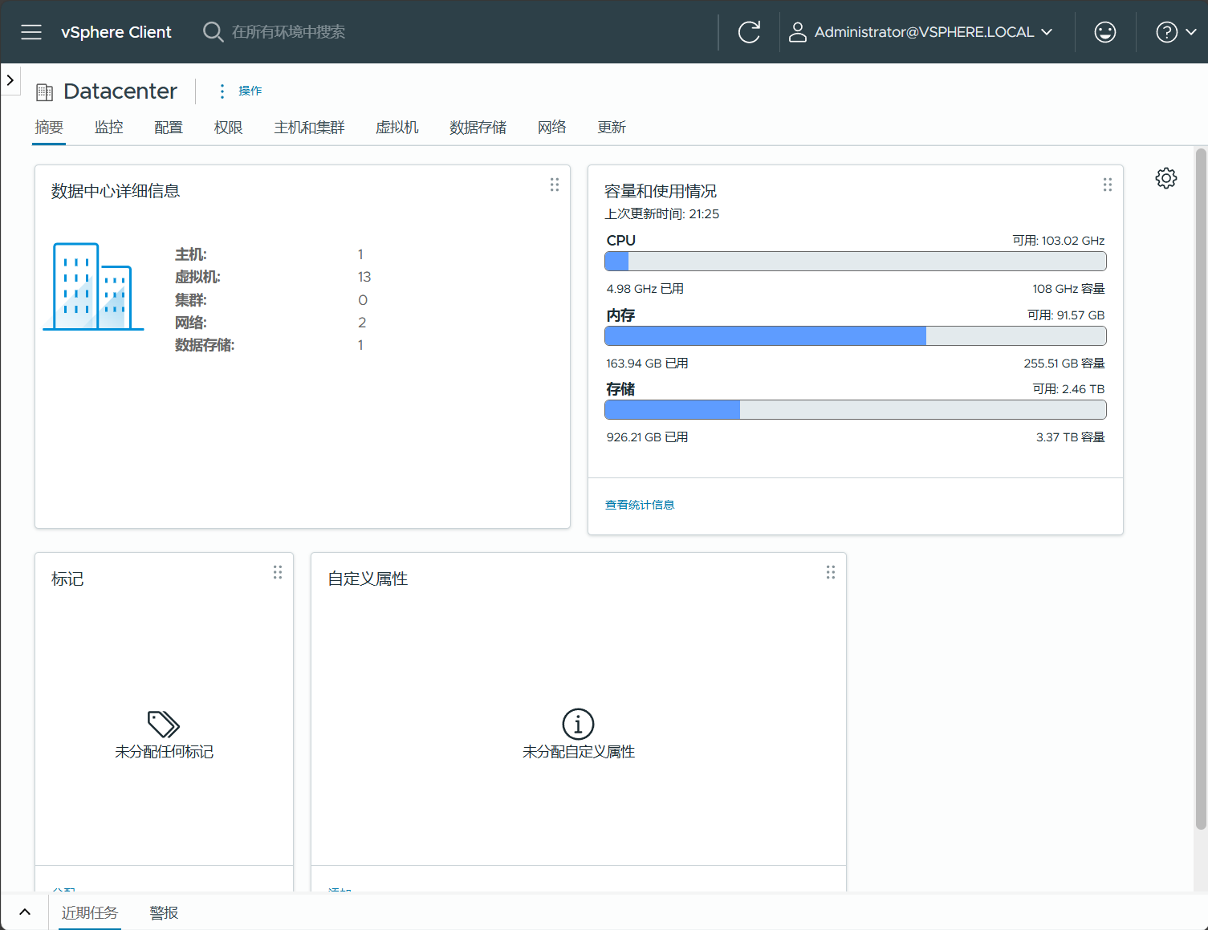Open the 操作 actions menu
This screenshot has width=1208, height=930.
250,91
